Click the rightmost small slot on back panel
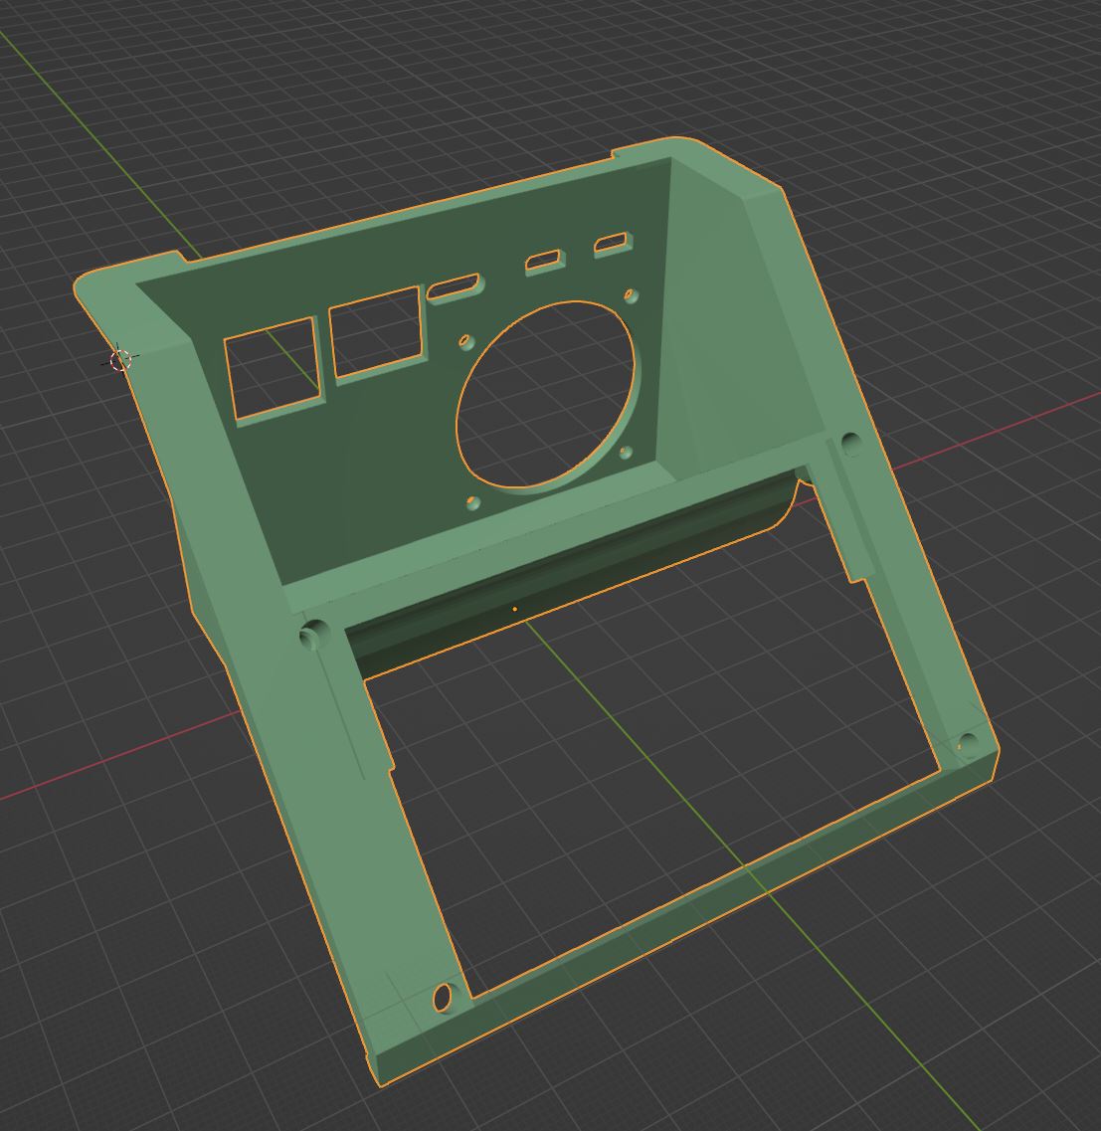 611,244
